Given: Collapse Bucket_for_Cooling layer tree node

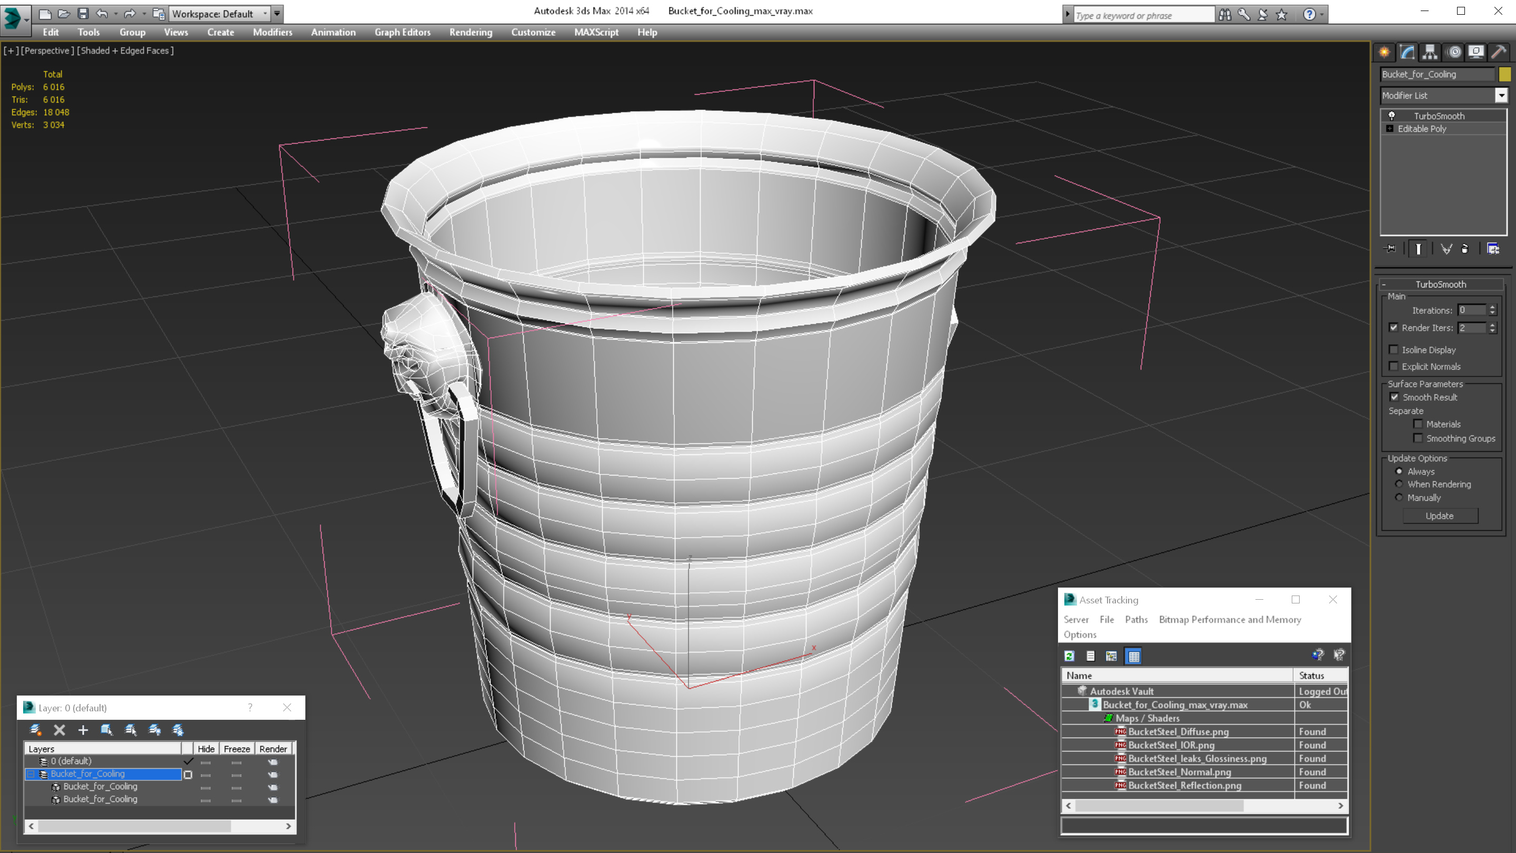Looking at the screenshot, I should tap(31, 774).
